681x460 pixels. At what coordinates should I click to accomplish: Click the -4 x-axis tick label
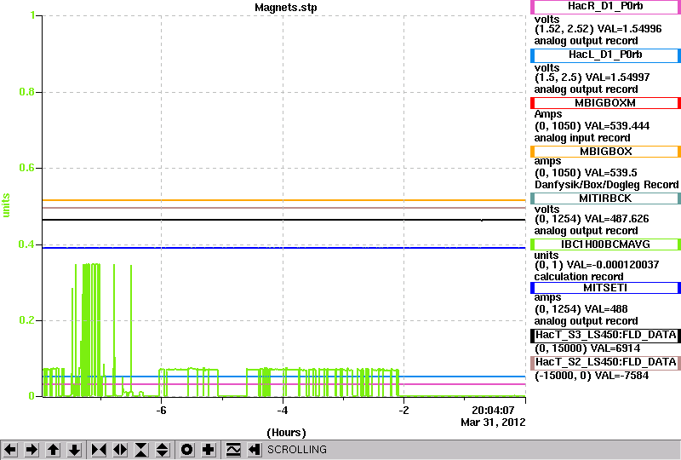click(283, 411)
